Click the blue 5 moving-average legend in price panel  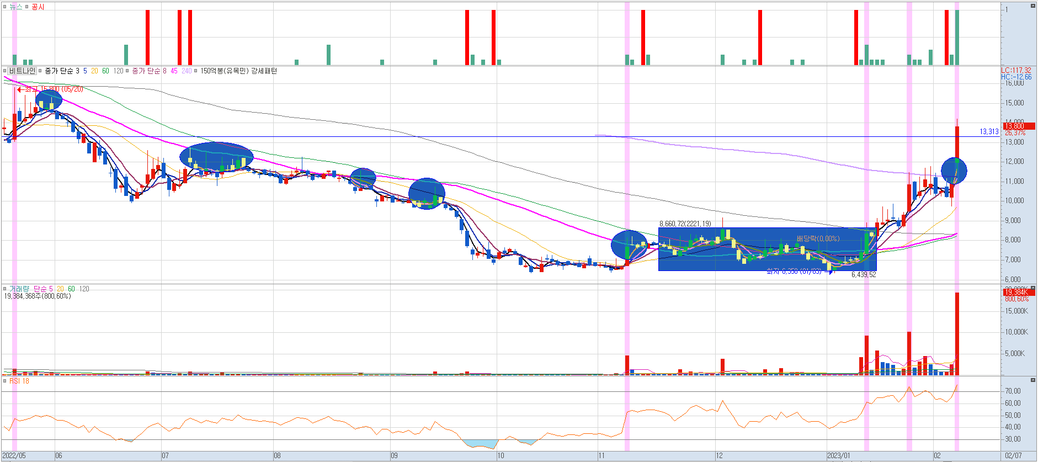[x=85, y=71]
